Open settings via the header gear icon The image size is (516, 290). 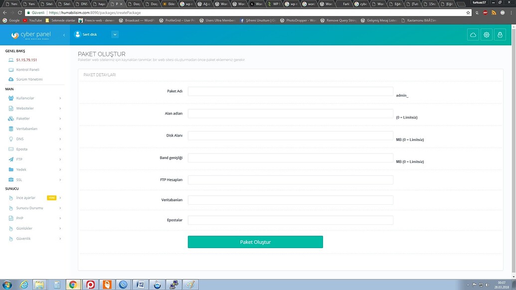coord(487,35)
